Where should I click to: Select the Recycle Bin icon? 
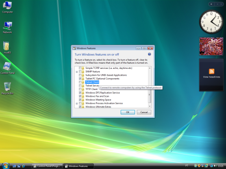tap(7, 88)
